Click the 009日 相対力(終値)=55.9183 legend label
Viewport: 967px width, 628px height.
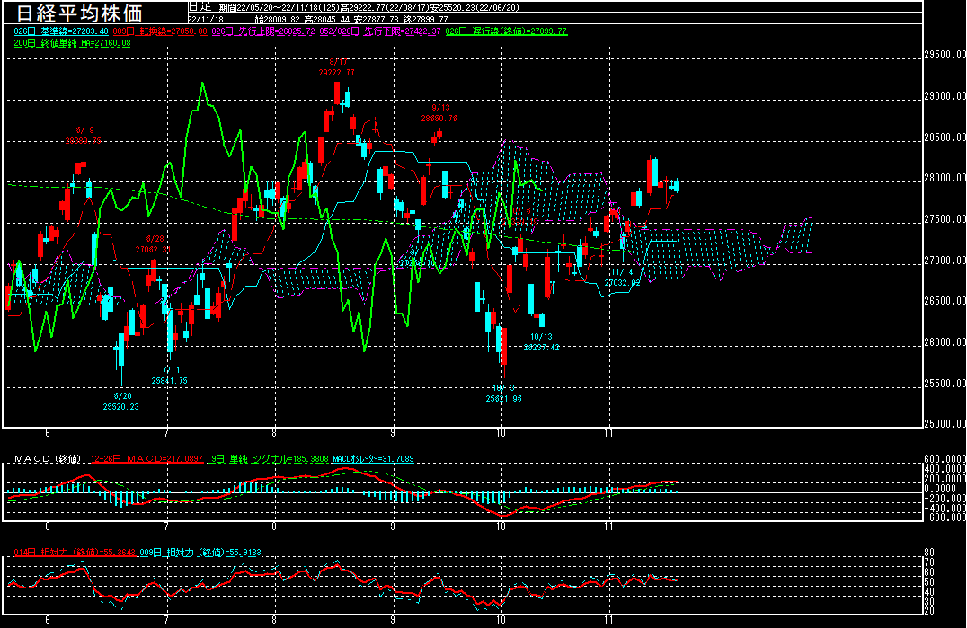(x=200, y=553)
